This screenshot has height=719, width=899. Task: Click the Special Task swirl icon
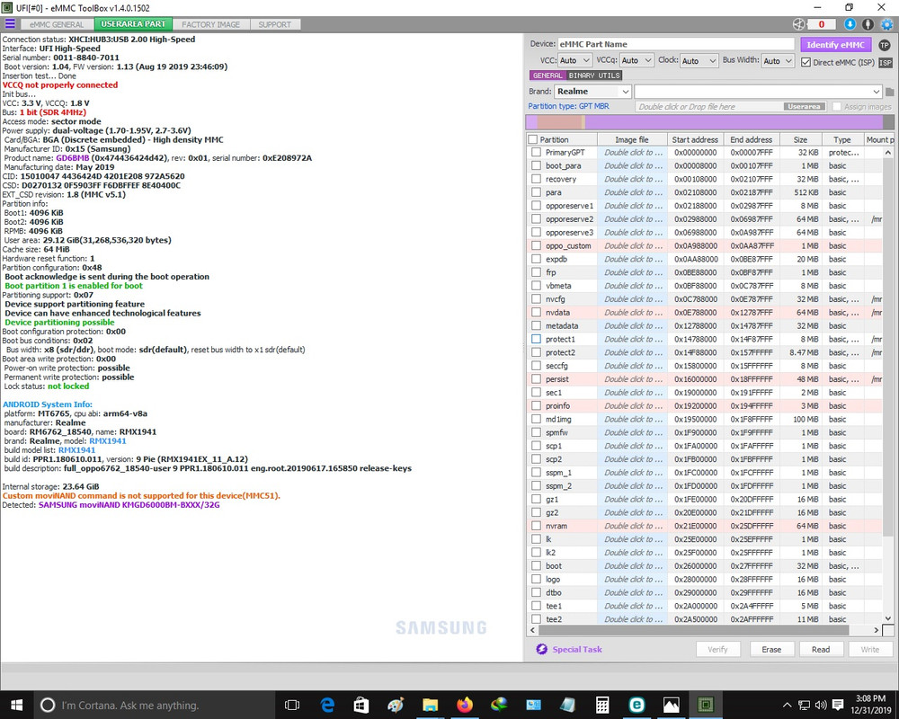click(541, 649)
